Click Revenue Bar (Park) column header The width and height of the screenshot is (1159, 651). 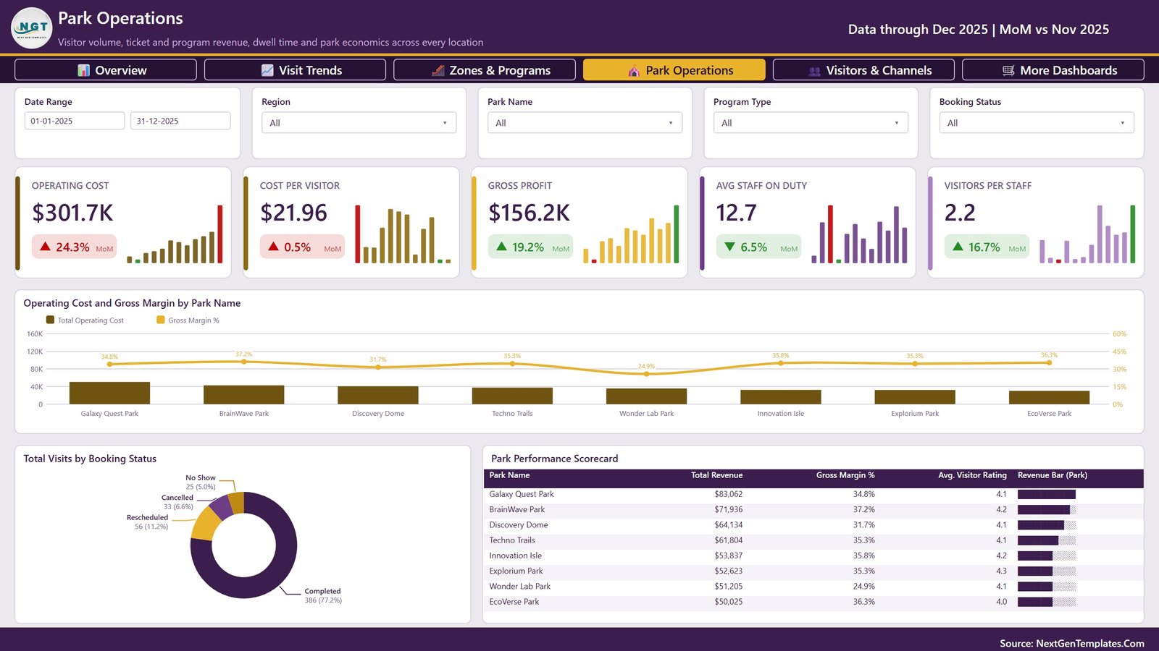pos(1053,475)
